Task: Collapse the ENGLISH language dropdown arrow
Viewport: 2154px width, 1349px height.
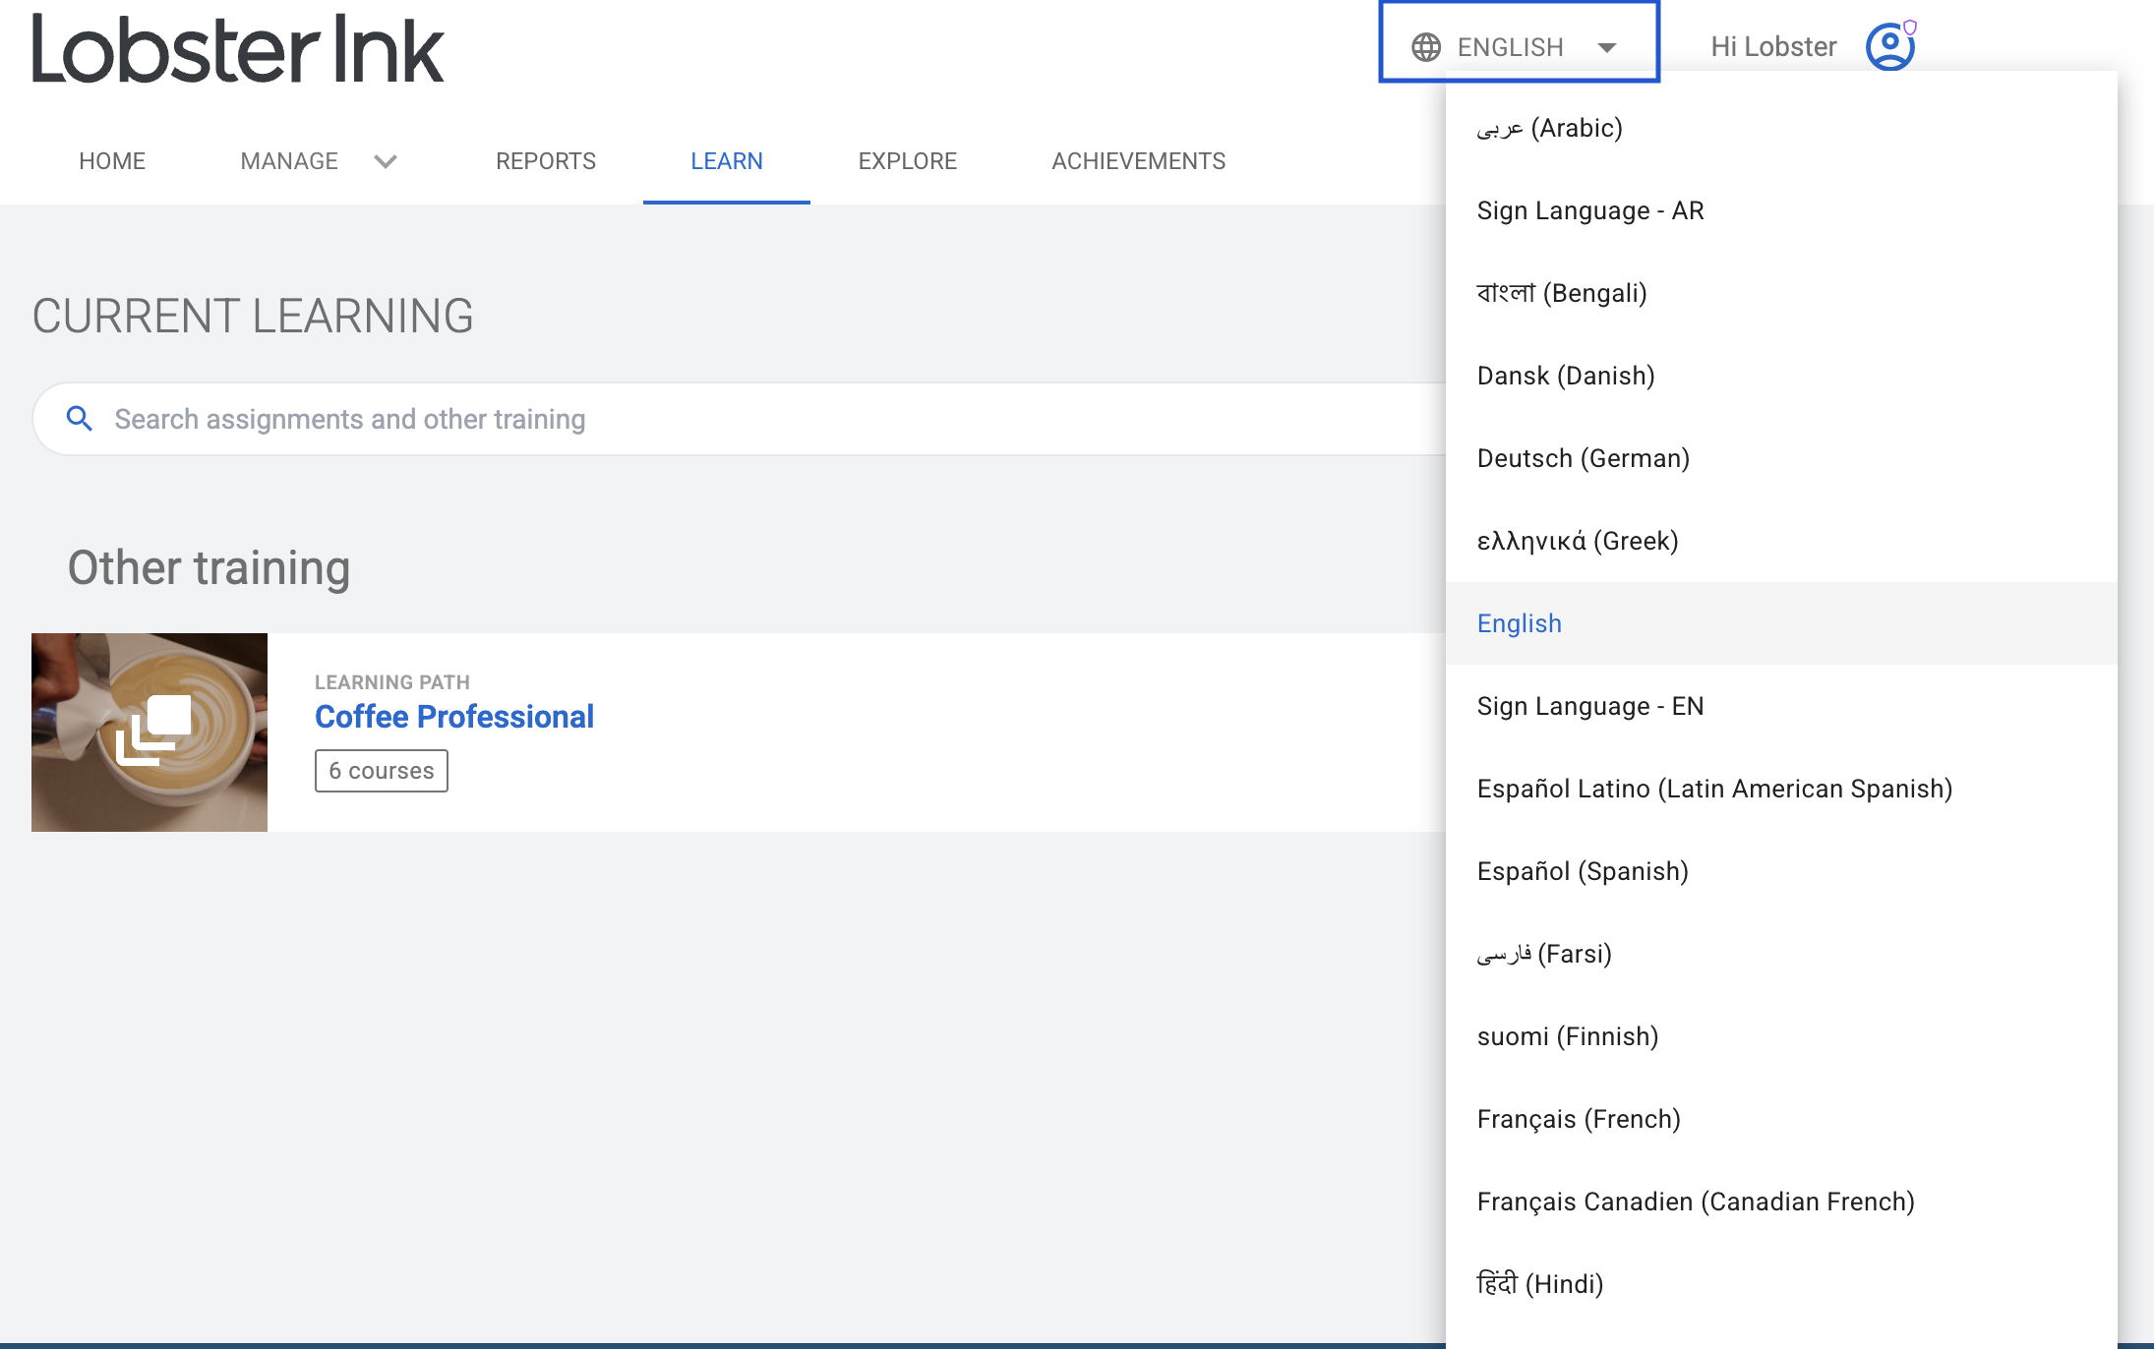Action: tap(1607, 47)
